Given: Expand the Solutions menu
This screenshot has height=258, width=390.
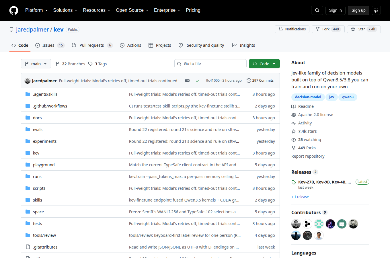Looking at the screenshot, I should point(65,10).
